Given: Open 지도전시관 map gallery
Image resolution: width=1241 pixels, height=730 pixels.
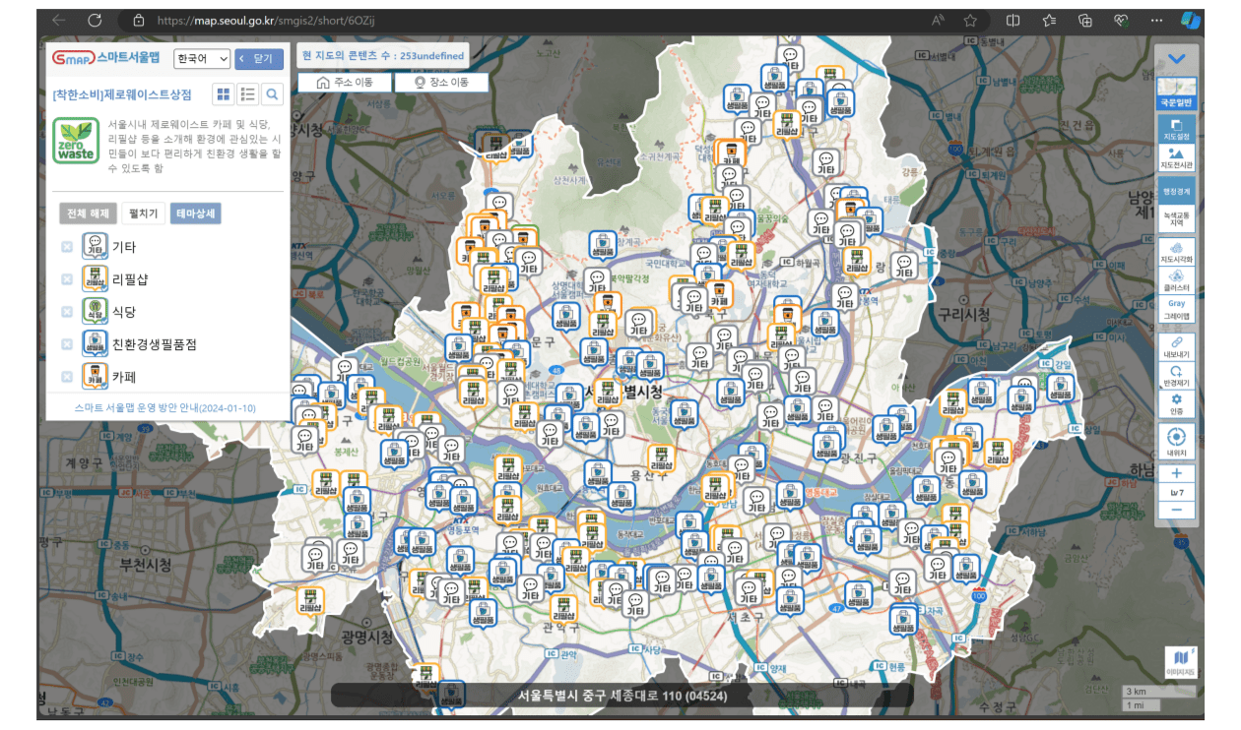Looking at the screenshot, I should (x=1176, y=159).
